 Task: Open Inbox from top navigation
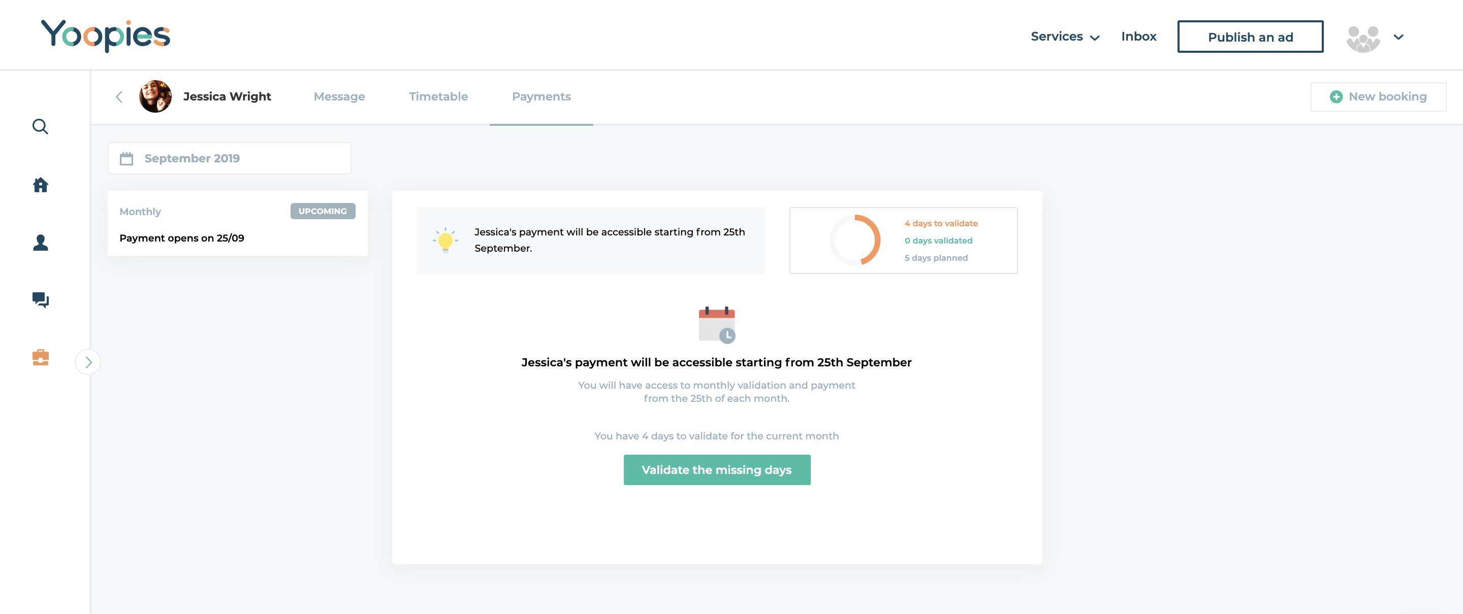click(1138, 37)
